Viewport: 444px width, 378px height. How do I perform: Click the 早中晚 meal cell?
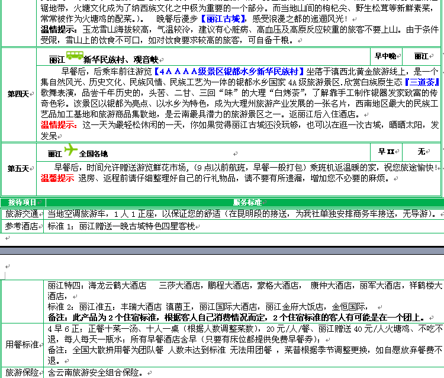[386, 56]
